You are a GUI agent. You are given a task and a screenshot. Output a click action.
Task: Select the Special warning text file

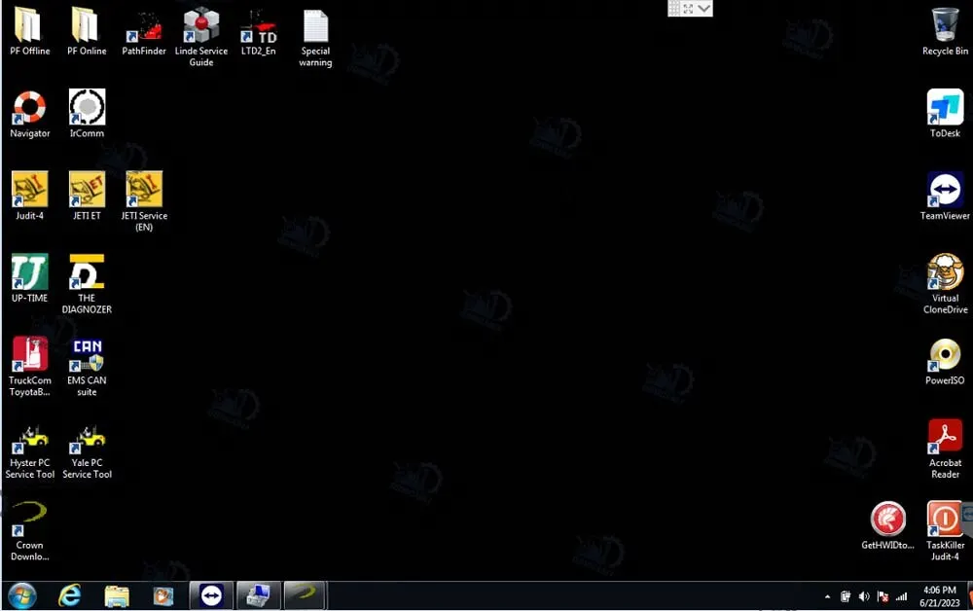315,29
